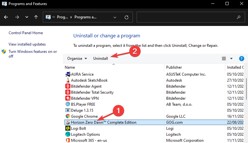Click the Back navigation arrow
248x143 pixels.
pyautogui.click(x=7, y=17)
